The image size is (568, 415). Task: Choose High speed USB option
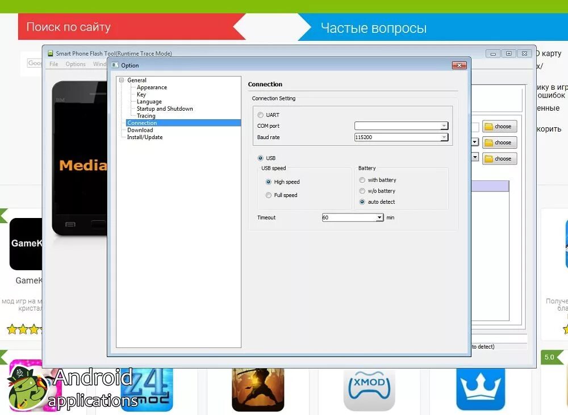[x=269, y=182]
